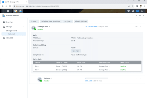Select Volume 1 in sidebar tree
The image size is (147, 98).
14,34
